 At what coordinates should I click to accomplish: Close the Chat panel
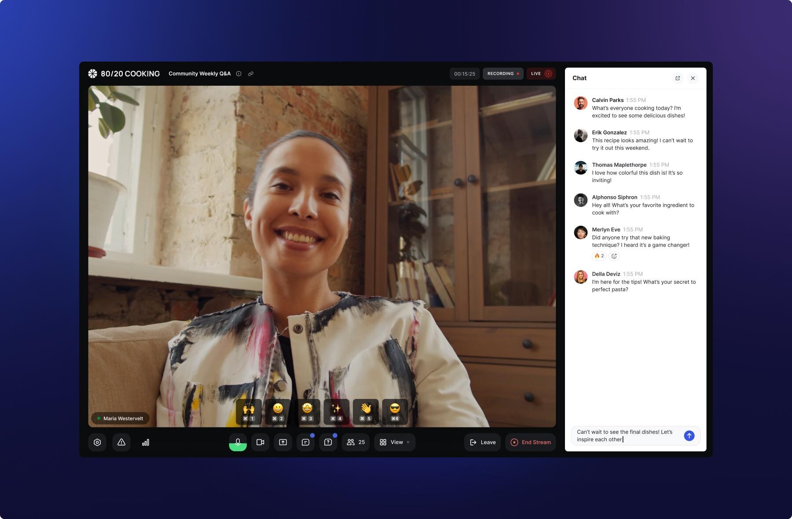coord(693,78)
